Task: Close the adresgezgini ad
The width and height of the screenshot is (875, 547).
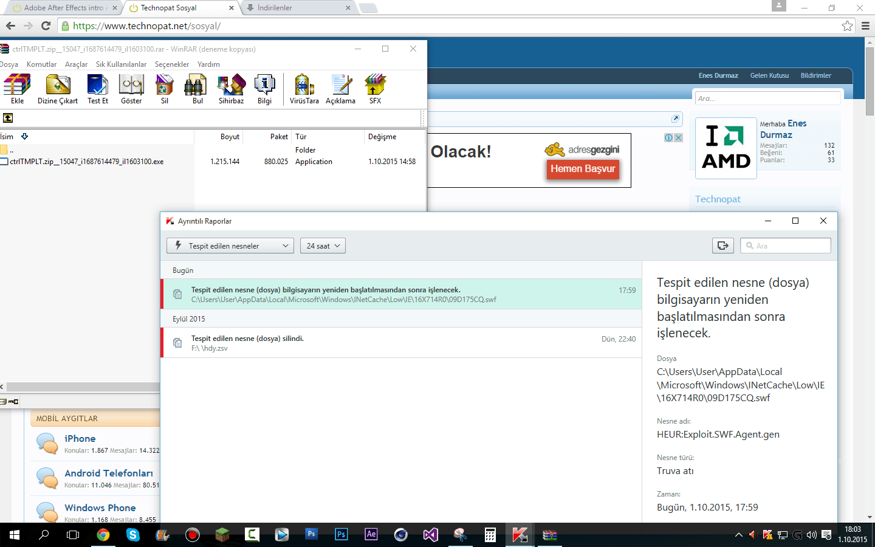Action: coord(679,138)
